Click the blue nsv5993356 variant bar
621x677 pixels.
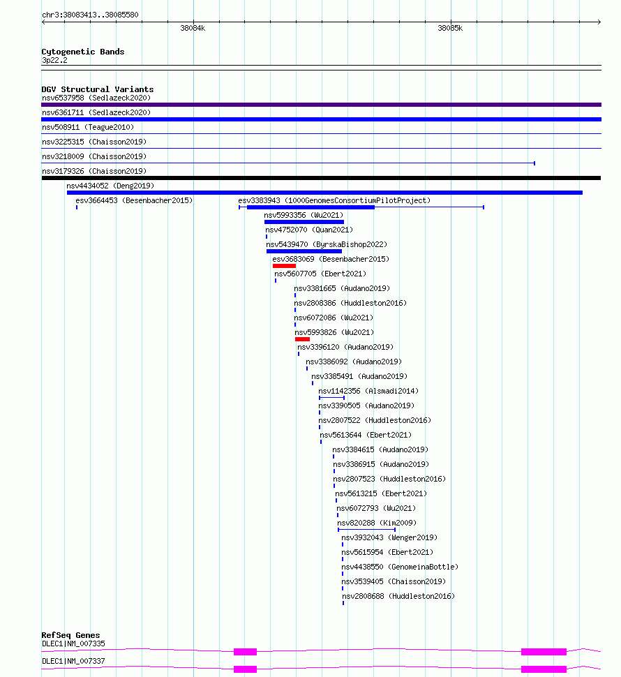pyautogui.click(x=304, y=222)
